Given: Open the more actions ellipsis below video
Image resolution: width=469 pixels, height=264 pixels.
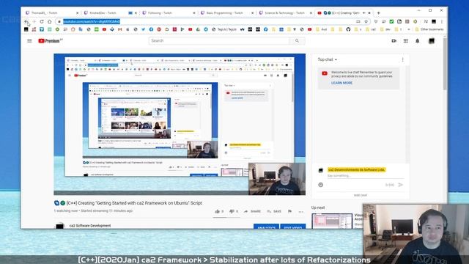Looking at the screenshot, I should 301,212.
